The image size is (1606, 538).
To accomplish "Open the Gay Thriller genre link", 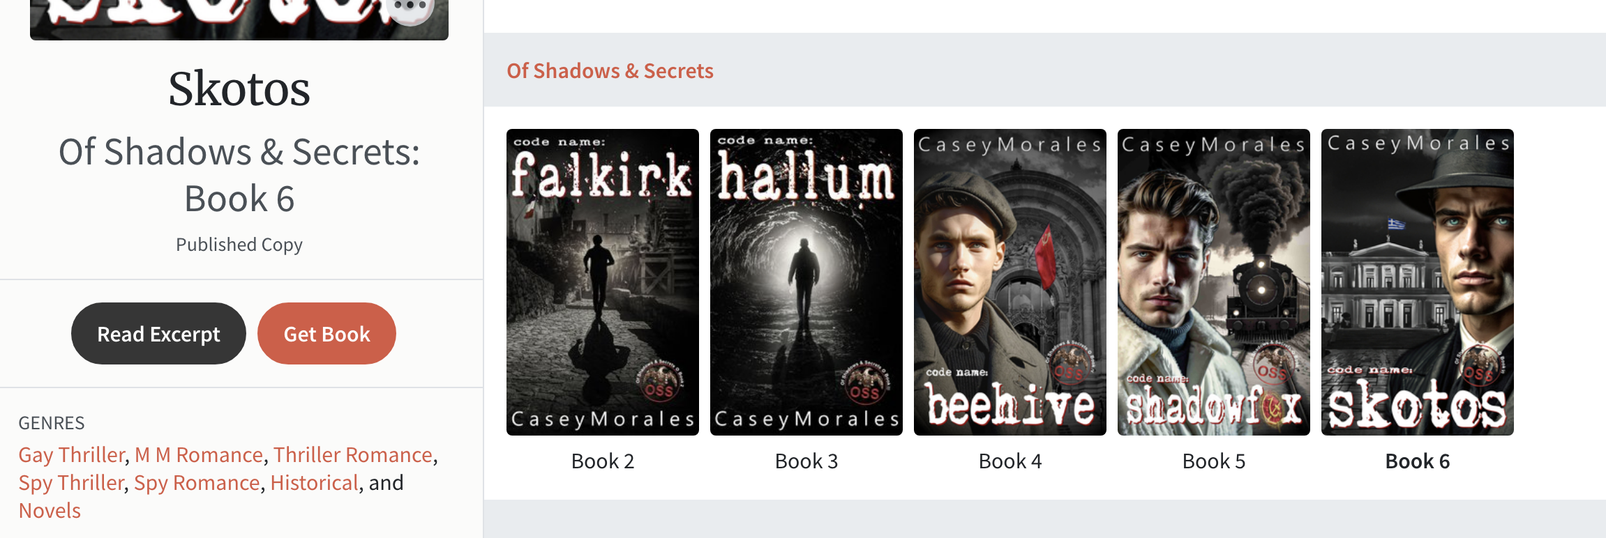I will click(72, 455).
